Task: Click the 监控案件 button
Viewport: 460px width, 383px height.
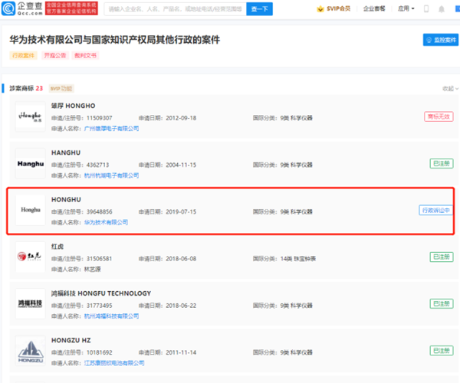Action: pyautogui.click(x=439, y=40)
